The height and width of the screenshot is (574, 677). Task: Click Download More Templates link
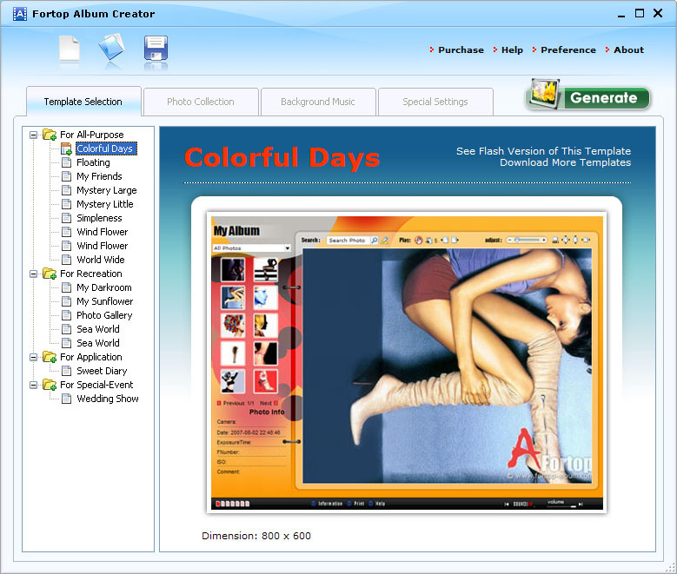coord(565,162)
